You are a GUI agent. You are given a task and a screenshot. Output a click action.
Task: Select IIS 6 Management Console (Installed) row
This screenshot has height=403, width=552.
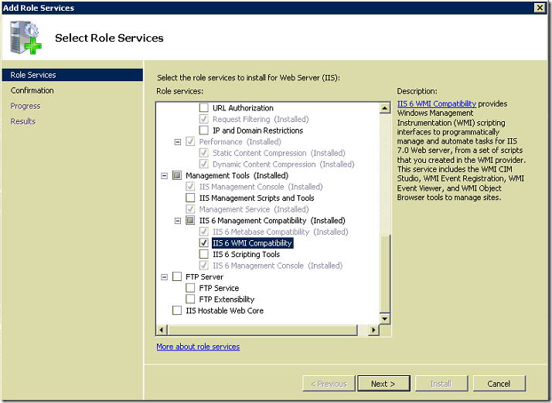pos(278,266)
